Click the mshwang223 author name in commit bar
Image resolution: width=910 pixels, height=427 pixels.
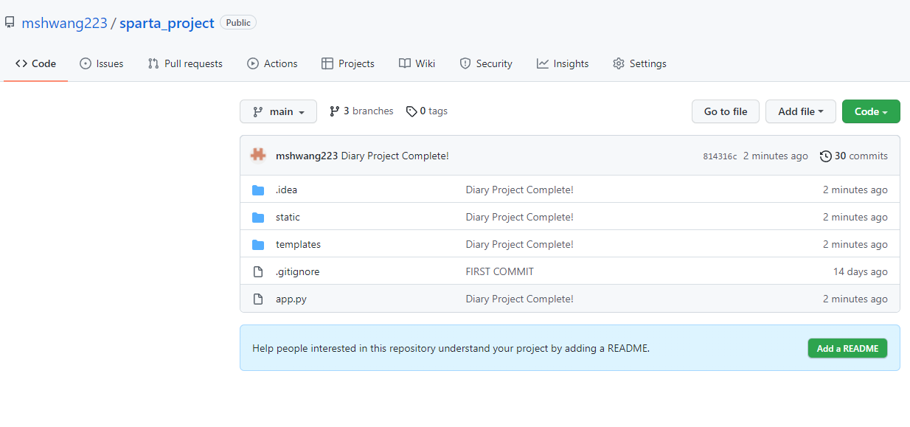(x=307, y=156)
